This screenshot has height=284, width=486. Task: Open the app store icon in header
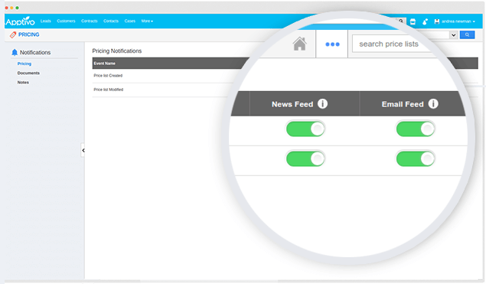pos(413,21)
